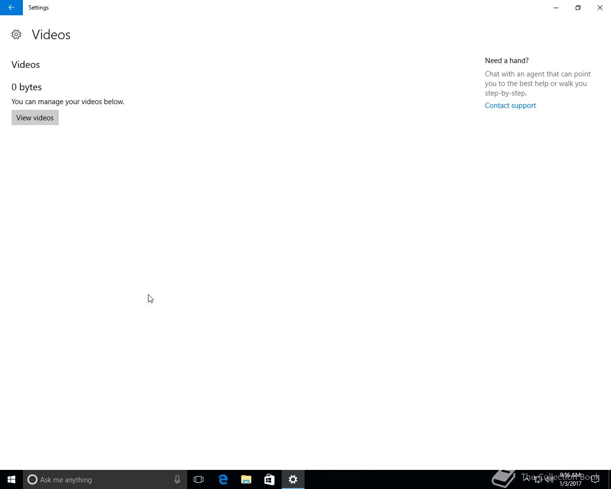Click the gear icon beside Videos heading
Image resolution: width=611 pixels, height=489 pixels.
pyautogui.click(x=16, y=34)
